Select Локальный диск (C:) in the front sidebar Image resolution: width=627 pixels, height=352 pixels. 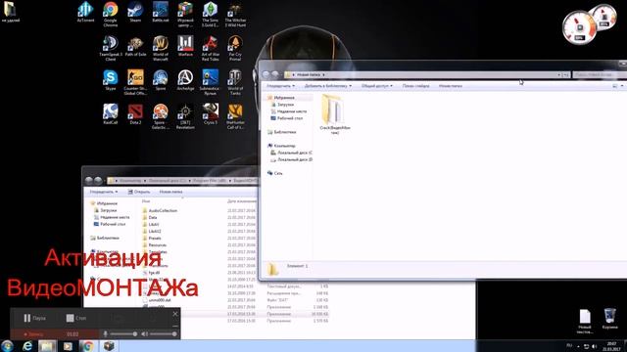[292, 153]
